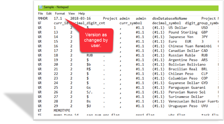The height and width of the screenshot is (124, 224).
Task: Click the UYU currency code
Action: point(205,106)
